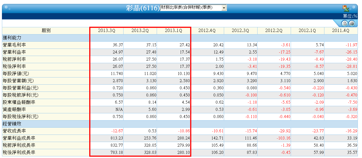Image resolution: width=362 pixels, height=158 pixels.
Task: Click the 營業利益率 row label
Action: point(14,52)
